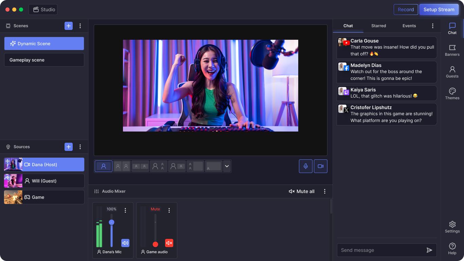Screen dimensions: 464x261
Task: Open Settings from the right sidebar
Action: tap(452, 226)
